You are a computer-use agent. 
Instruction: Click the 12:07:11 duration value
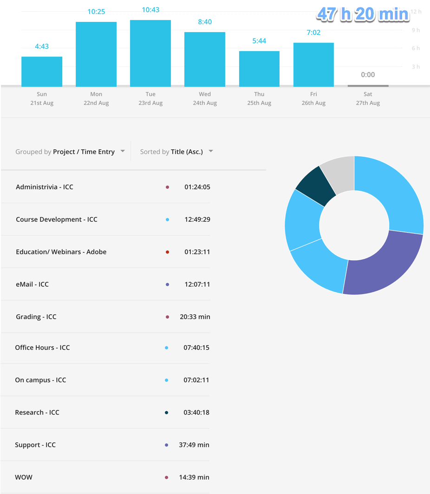click(x=197, y=284)
